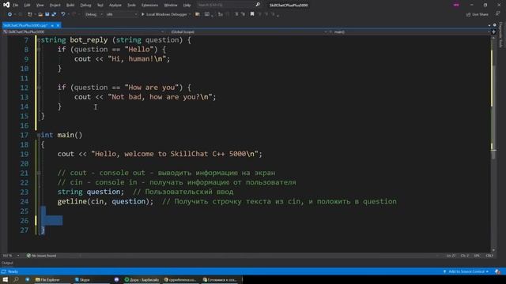Open the Windows Start menu
The height and width of the screenshot is (284, 506).
tap(6, 279)
